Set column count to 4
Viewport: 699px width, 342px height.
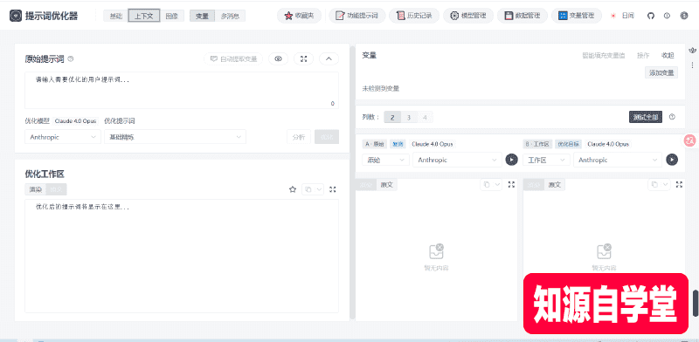point(425,118)
